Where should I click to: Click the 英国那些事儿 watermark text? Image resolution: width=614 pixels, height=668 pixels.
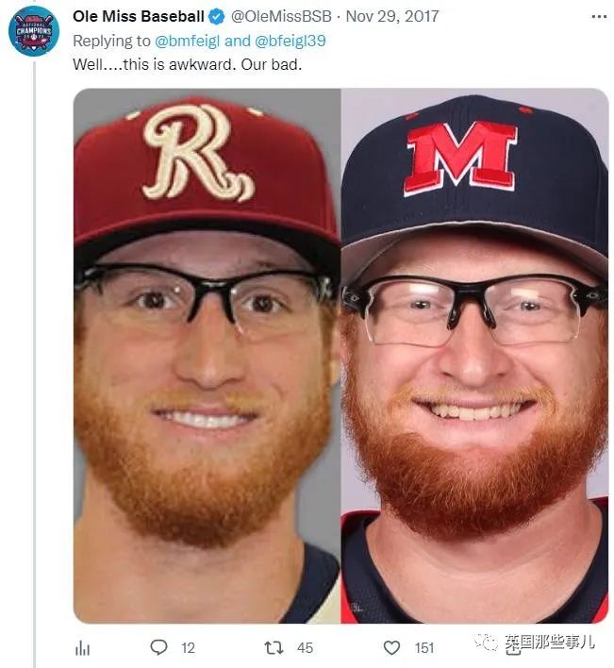point(550,643)
